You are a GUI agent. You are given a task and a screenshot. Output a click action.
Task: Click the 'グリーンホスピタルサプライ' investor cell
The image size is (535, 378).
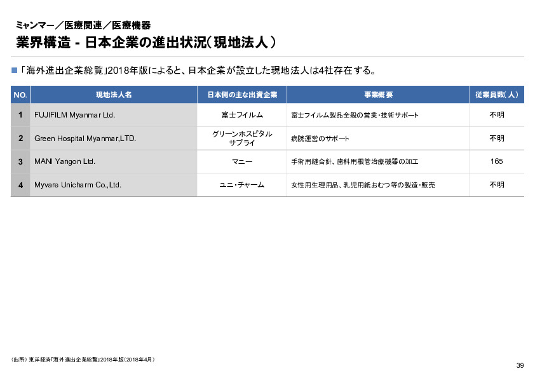tap(242, 138)
